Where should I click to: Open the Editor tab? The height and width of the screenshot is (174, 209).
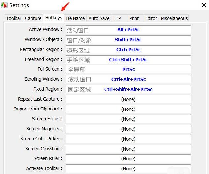pos(151,18)
